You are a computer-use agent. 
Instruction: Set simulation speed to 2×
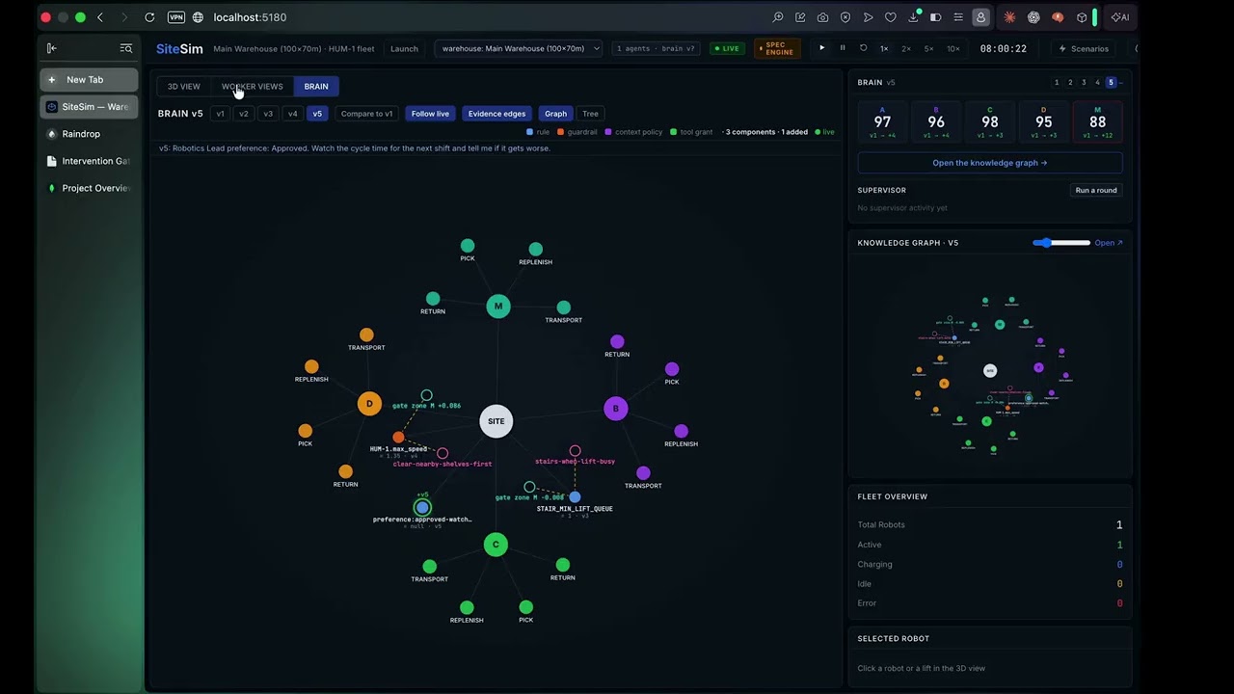[906, 48]
